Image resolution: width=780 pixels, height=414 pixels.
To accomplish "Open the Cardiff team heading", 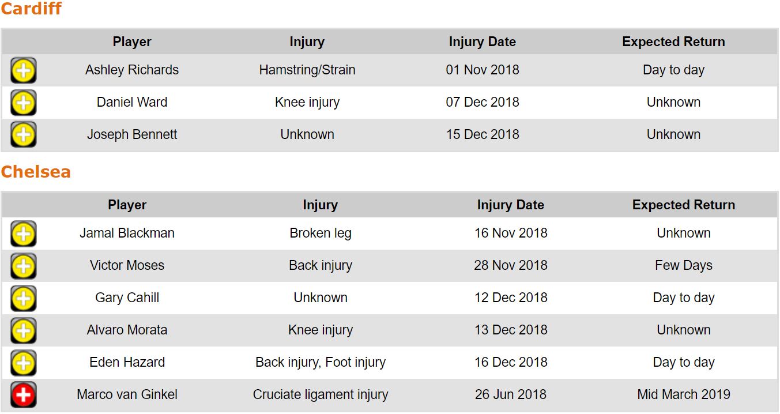I will point(31,9).
